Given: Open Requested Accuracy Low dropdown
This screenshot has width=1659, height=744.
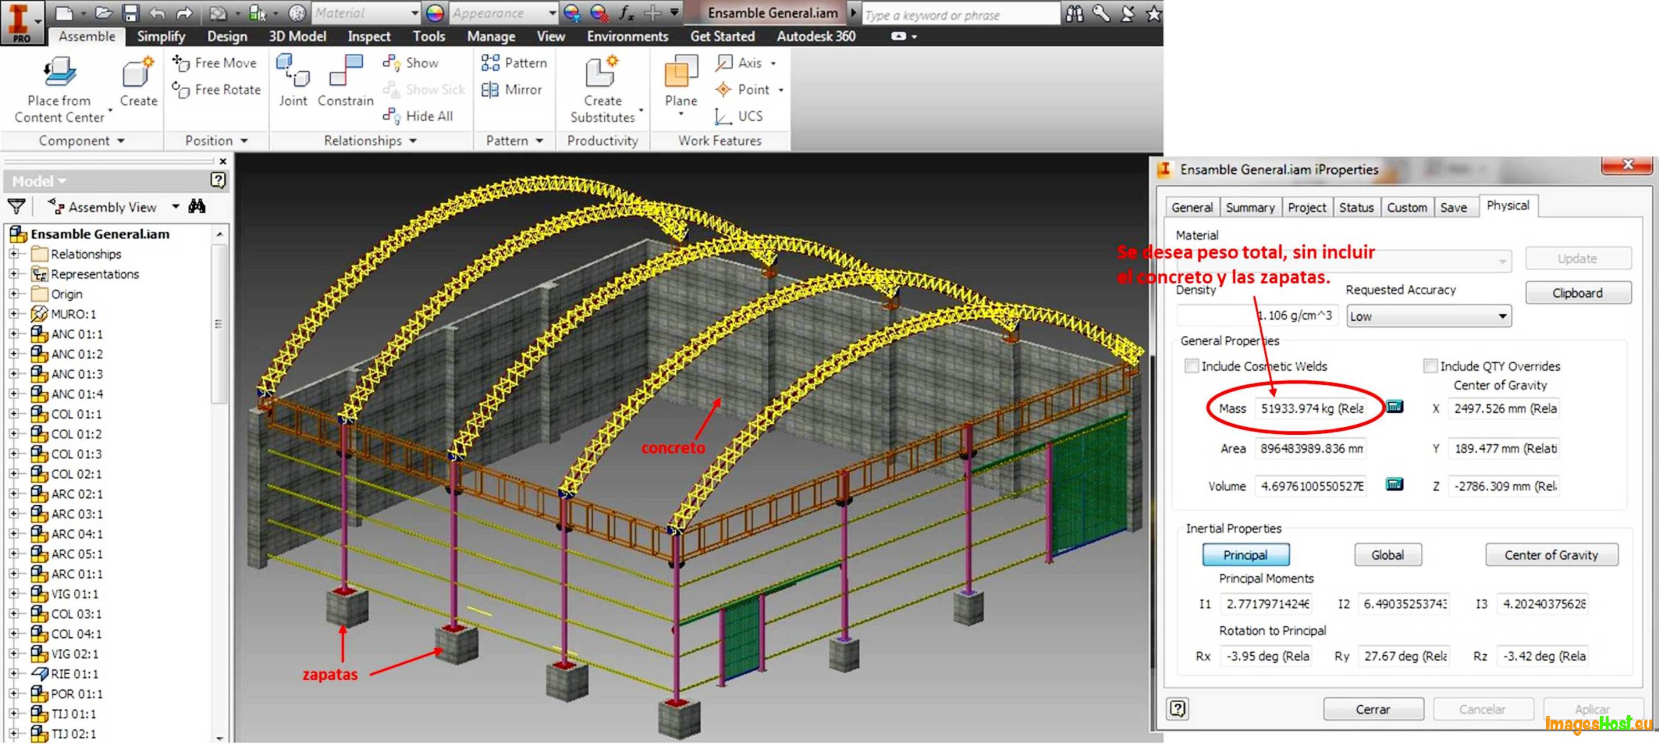Looking at the screenshot, I should (x=1429, y=316).
